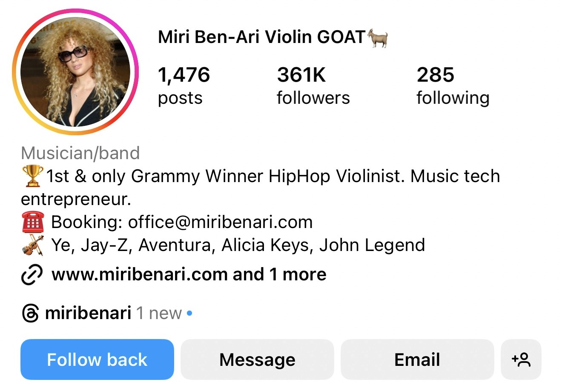Tap the Threads logo icon

pos(30,314)
